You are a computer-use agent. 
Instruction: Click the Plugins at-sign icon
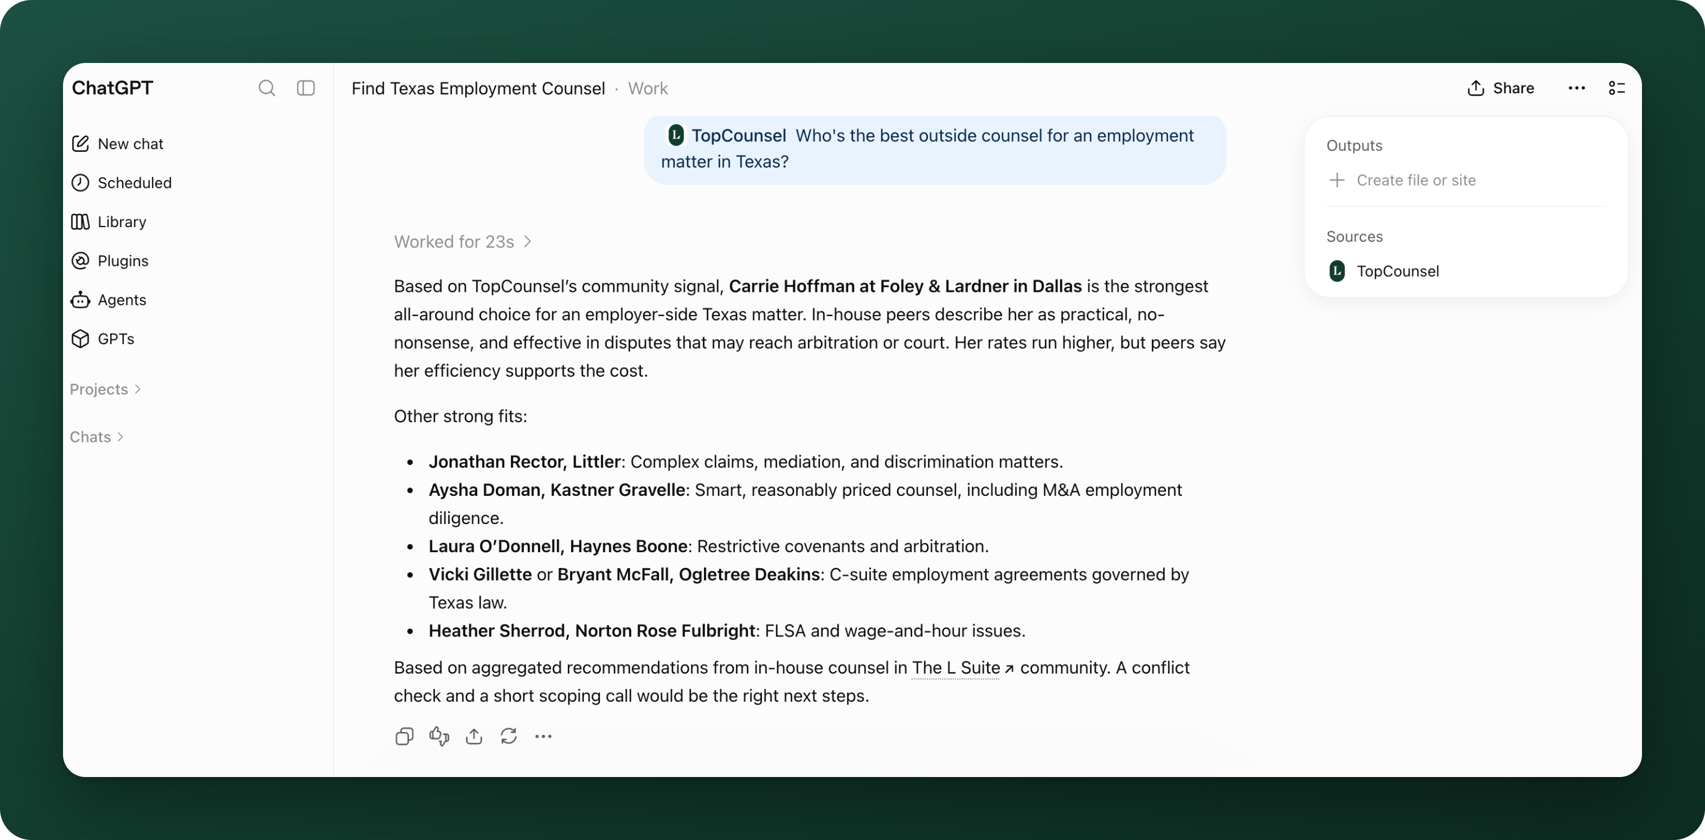[x=80, y=260]
